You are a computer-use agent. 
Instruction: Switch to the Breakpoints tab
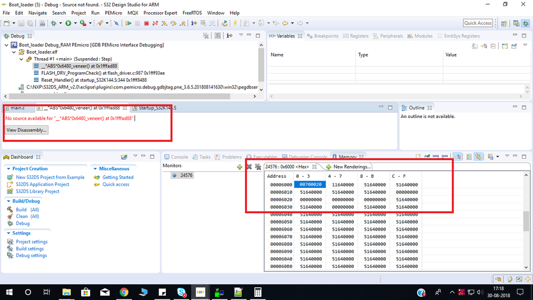click(x=323, y=36)
